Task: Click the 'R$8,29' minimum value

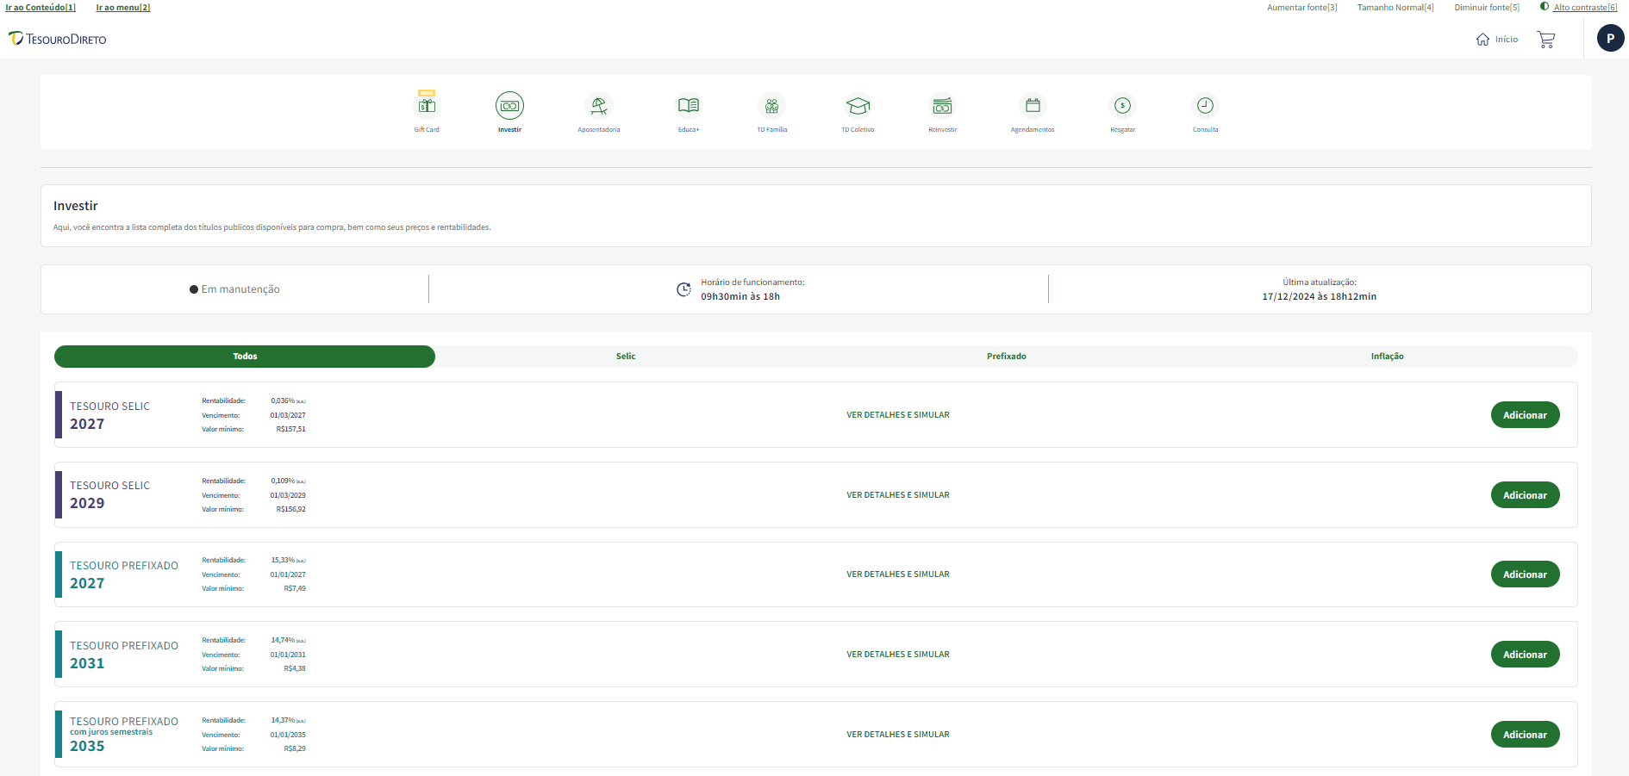Action: [295, 748]
